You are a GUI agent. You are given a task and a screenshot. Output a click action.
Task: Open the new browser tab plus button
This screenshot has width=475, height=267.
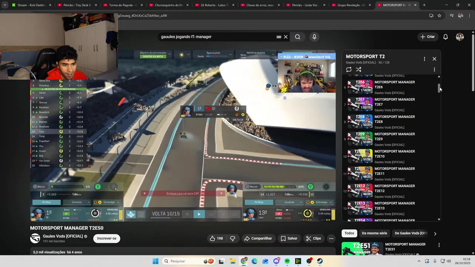(424, 5)
